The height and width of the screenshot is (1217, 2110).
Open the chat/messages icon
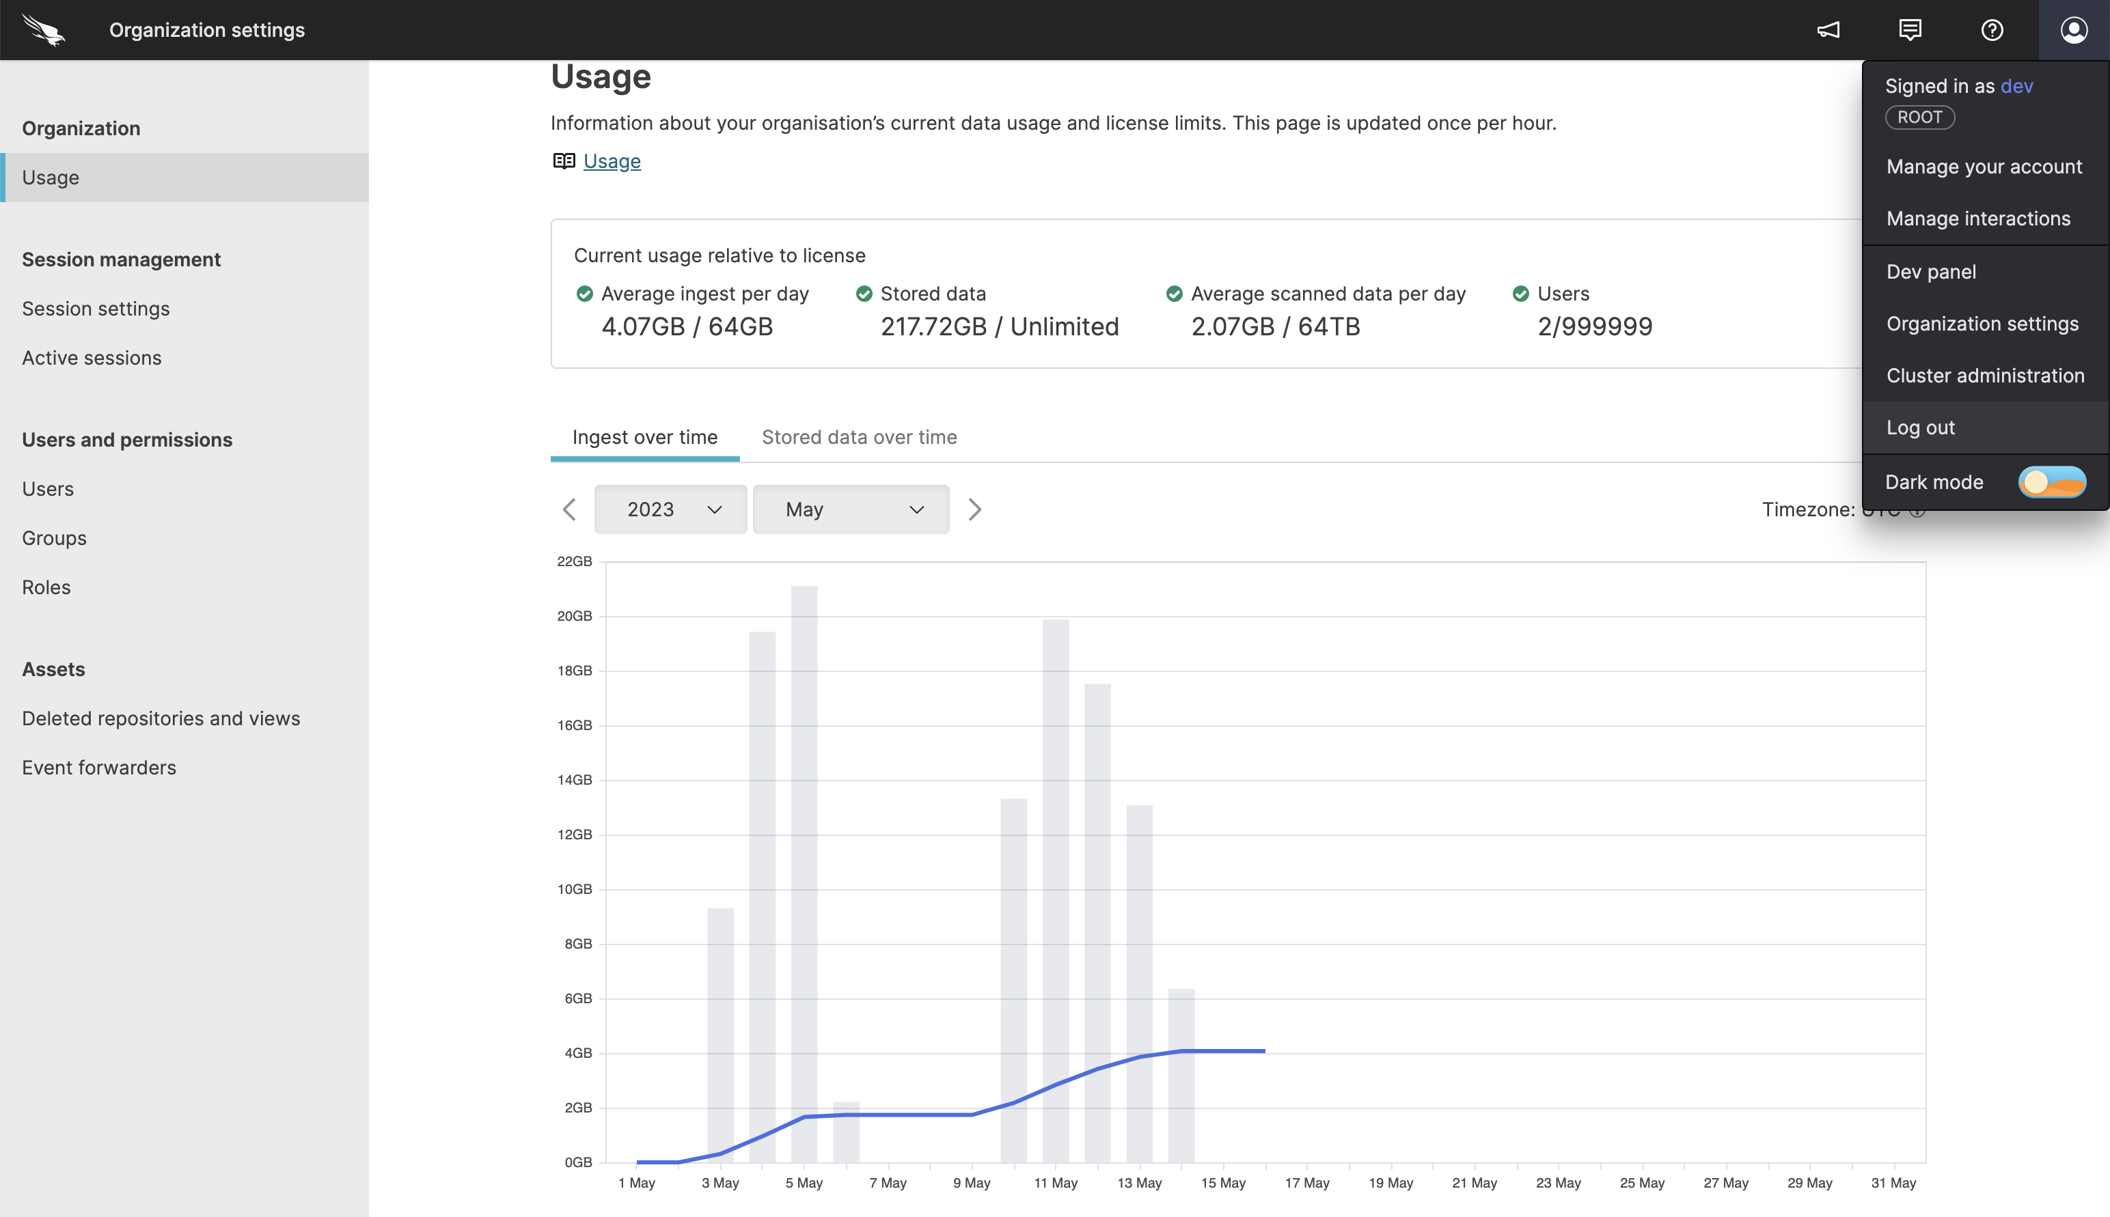(x=1910, y=29)
